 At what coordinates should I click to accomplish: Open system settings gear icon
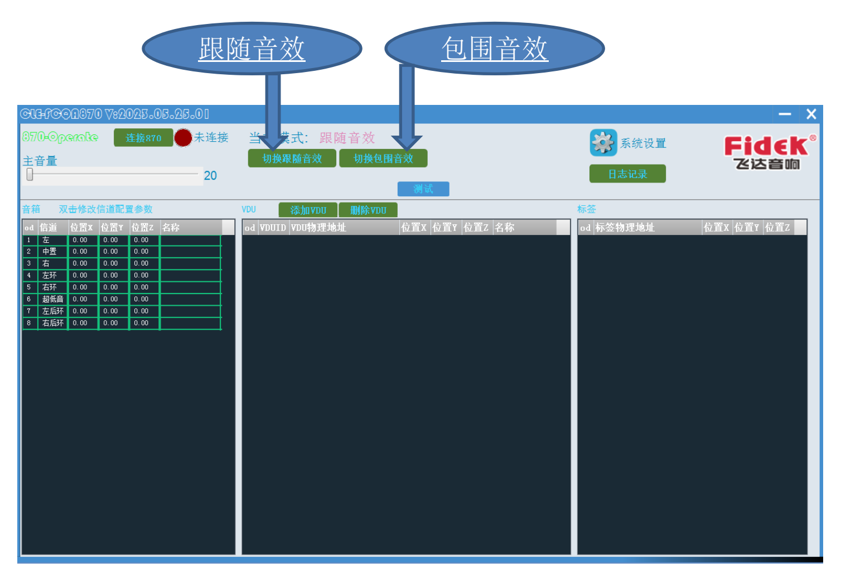click(603, 143)
